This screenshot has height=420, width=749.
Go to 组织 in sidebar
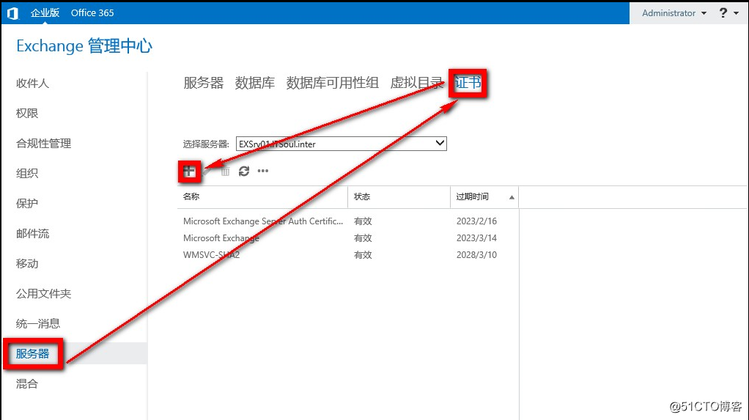click(27, 174)
